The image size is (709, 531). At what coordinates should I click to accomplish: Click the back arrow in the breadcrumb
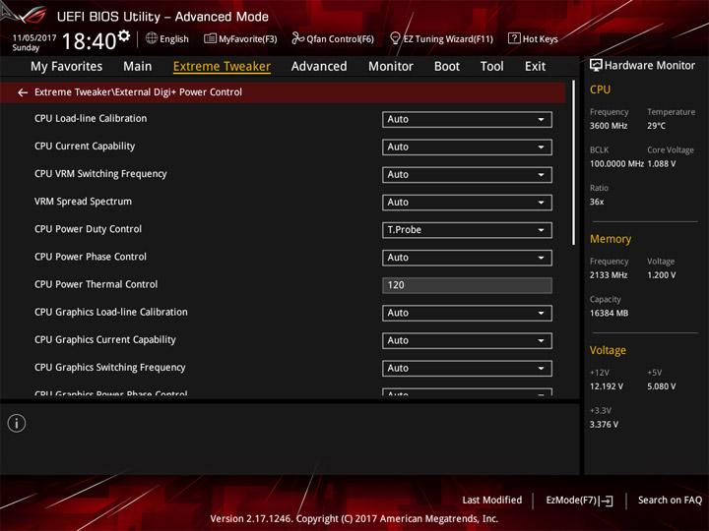[23, 92]
